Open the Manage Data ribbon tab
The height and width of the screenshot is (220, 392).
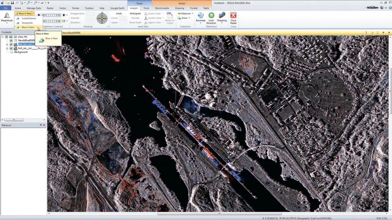pyautogui.click(x=34, y=8)
